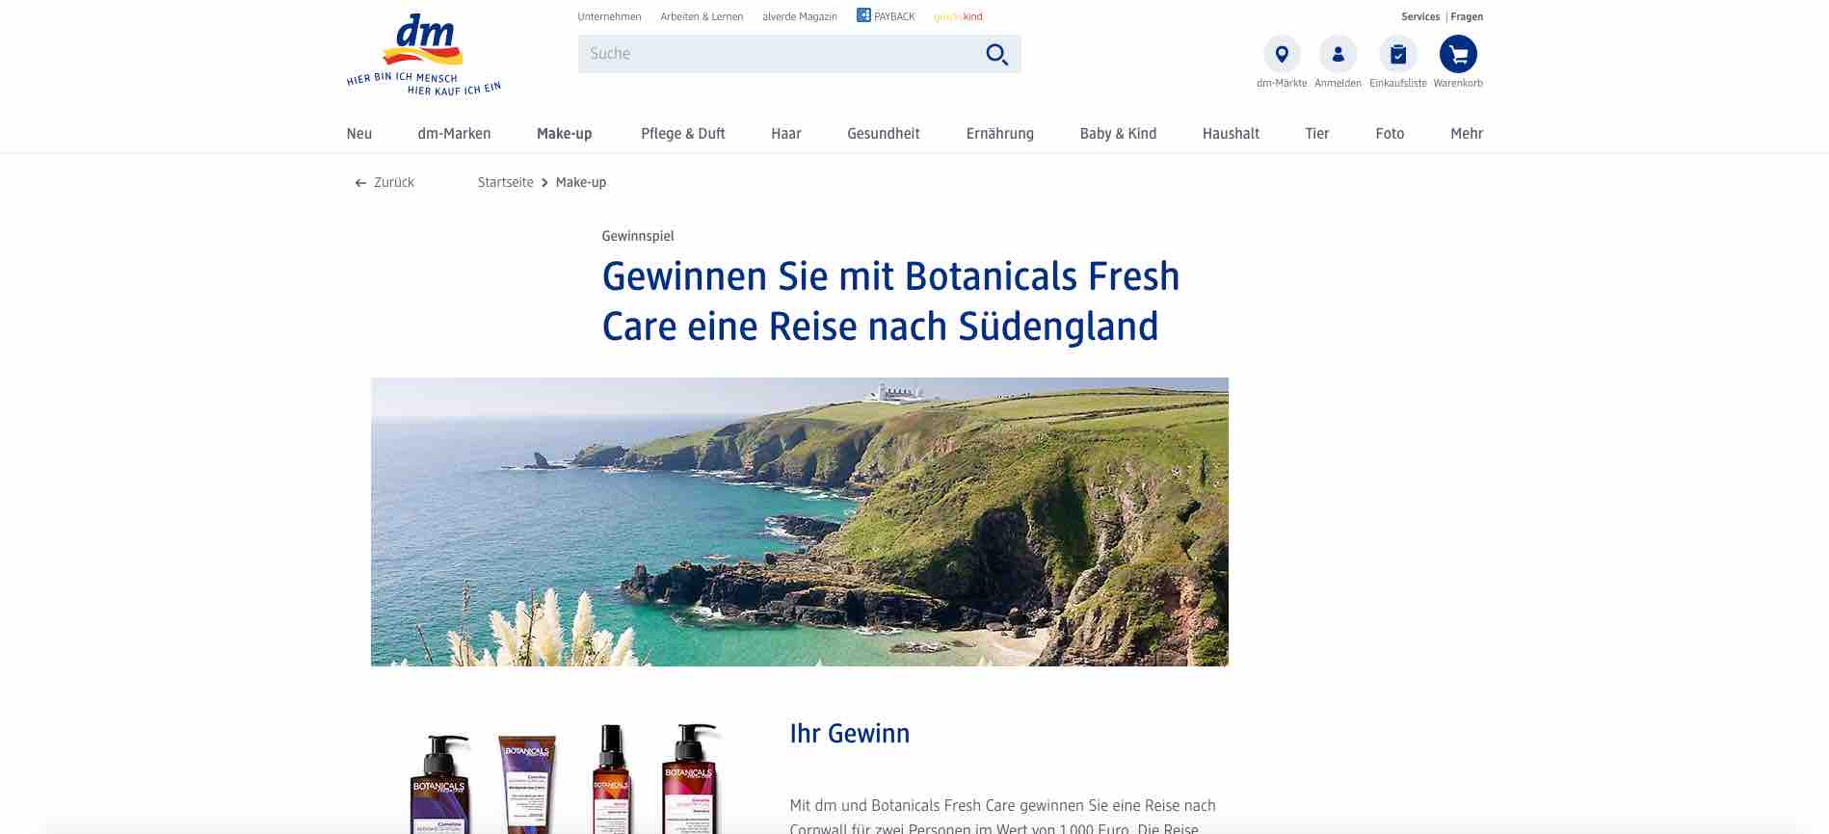Open the Make-up menu

click(x=565, y=134)
